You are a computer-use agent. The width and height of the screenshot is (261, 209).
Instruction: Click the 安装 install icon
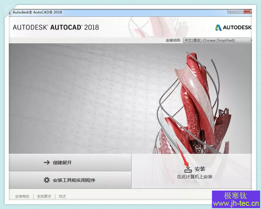click(188, 169)
